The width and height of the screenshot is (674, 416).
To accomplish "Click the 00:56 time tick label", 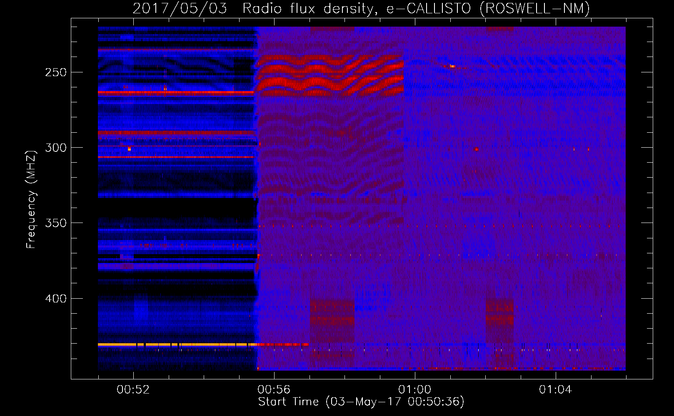I will click(274, 390).
